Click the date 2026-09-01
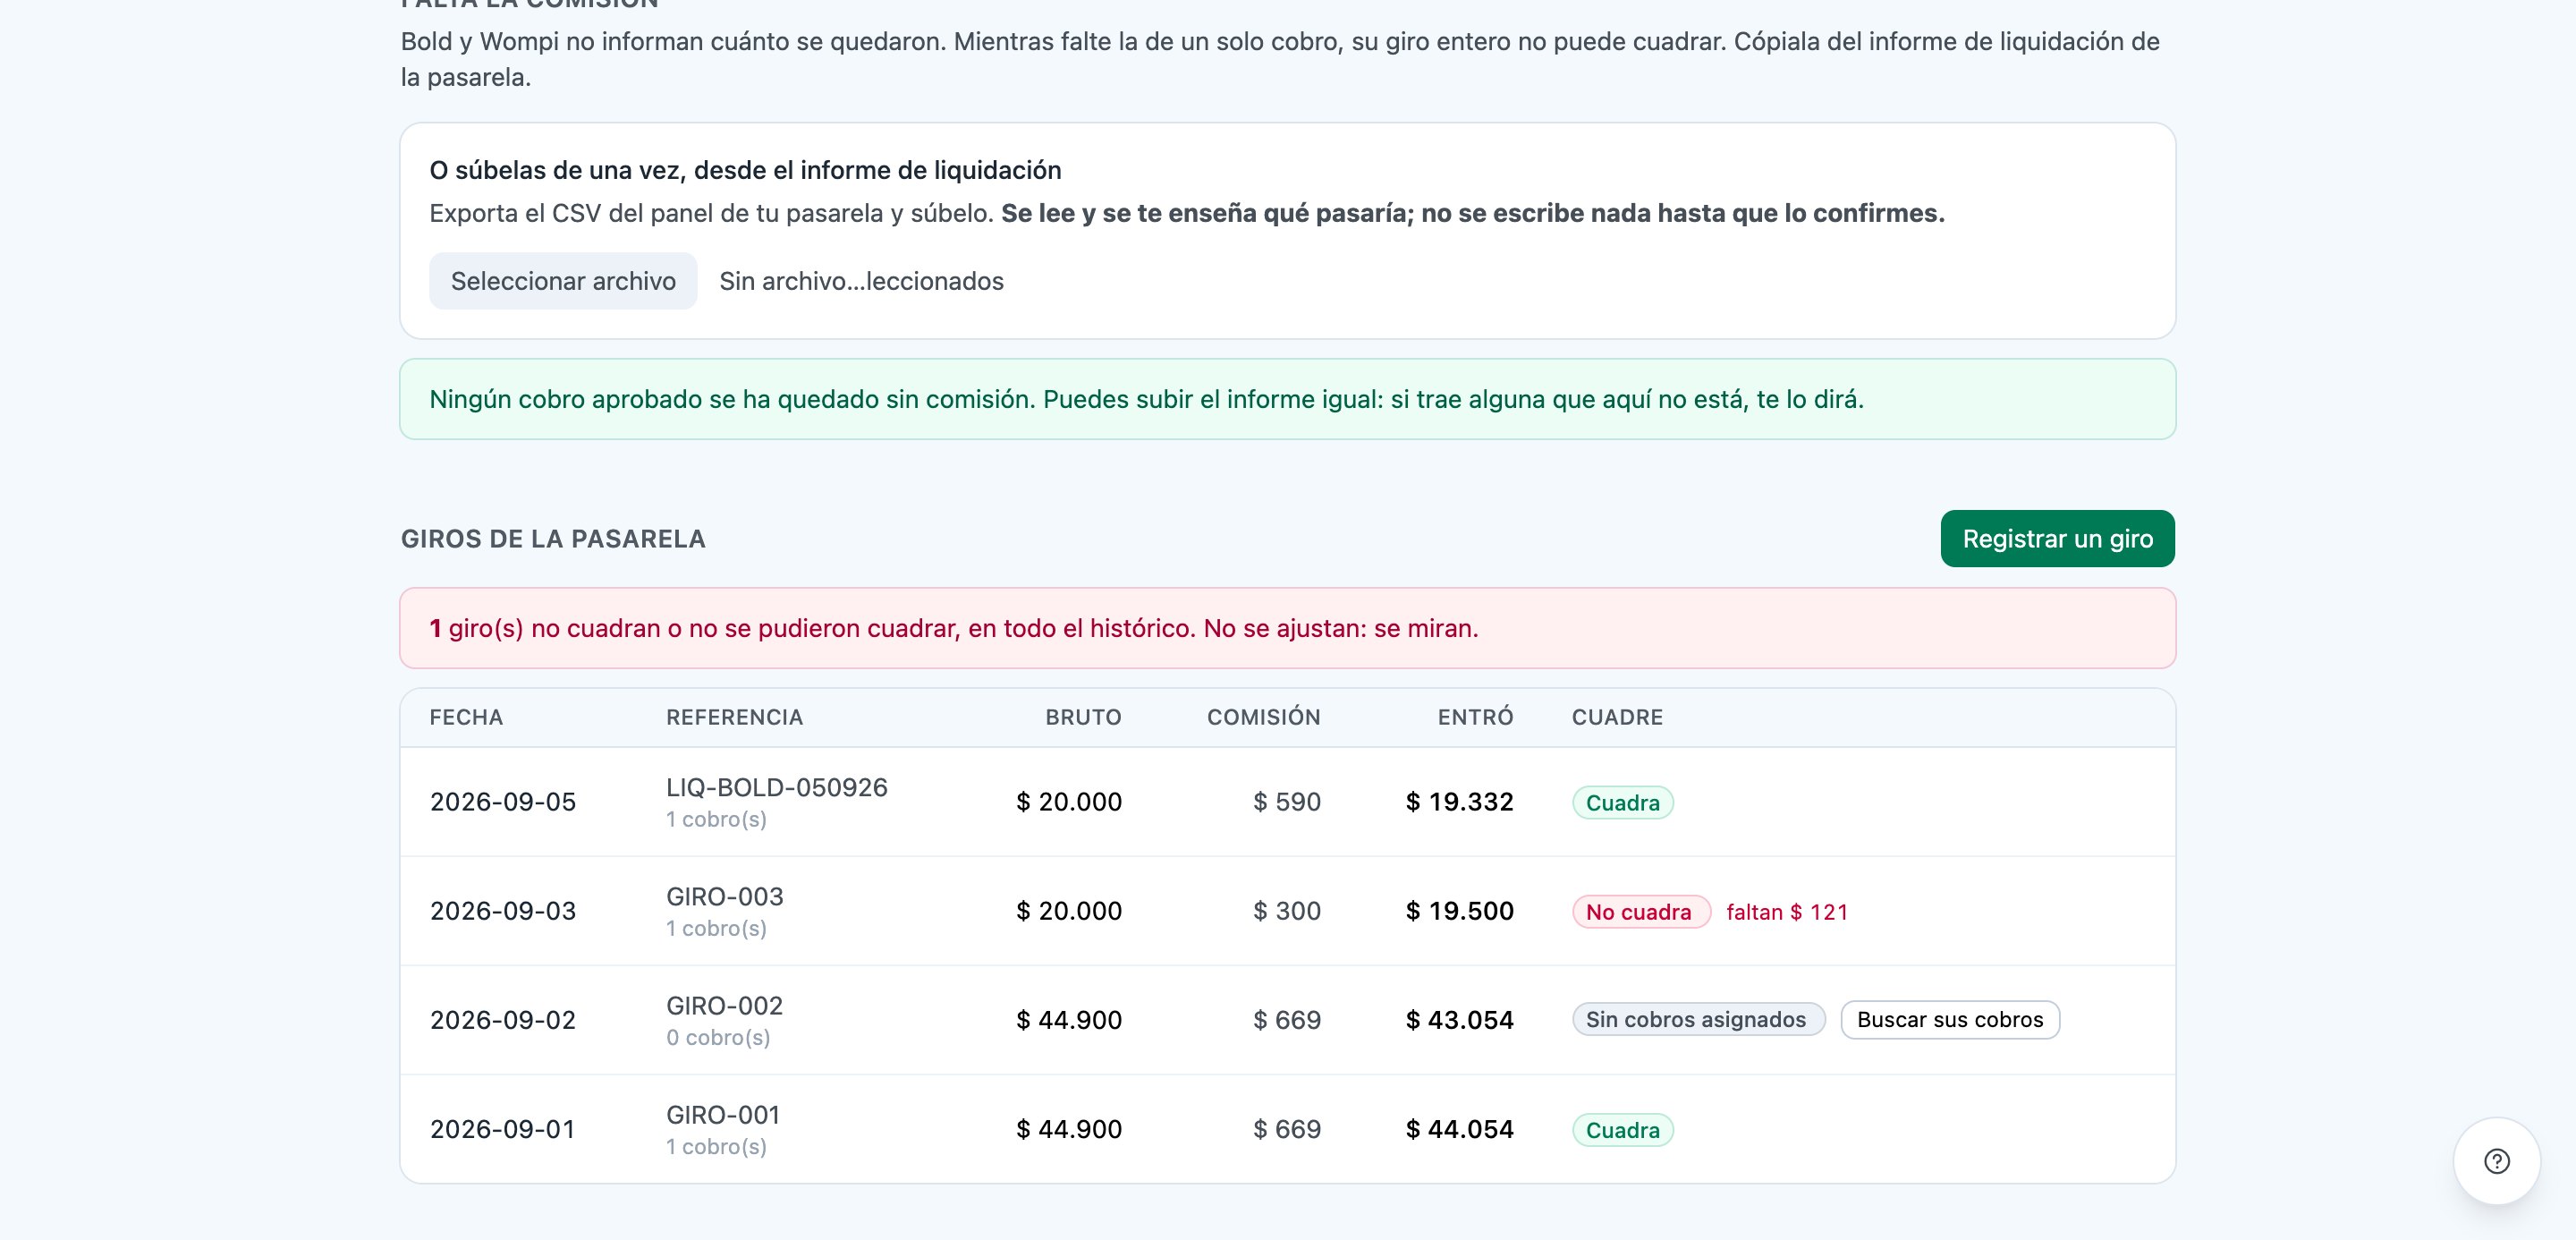The image size is (2576, 1240). (x=503, y=1129)
